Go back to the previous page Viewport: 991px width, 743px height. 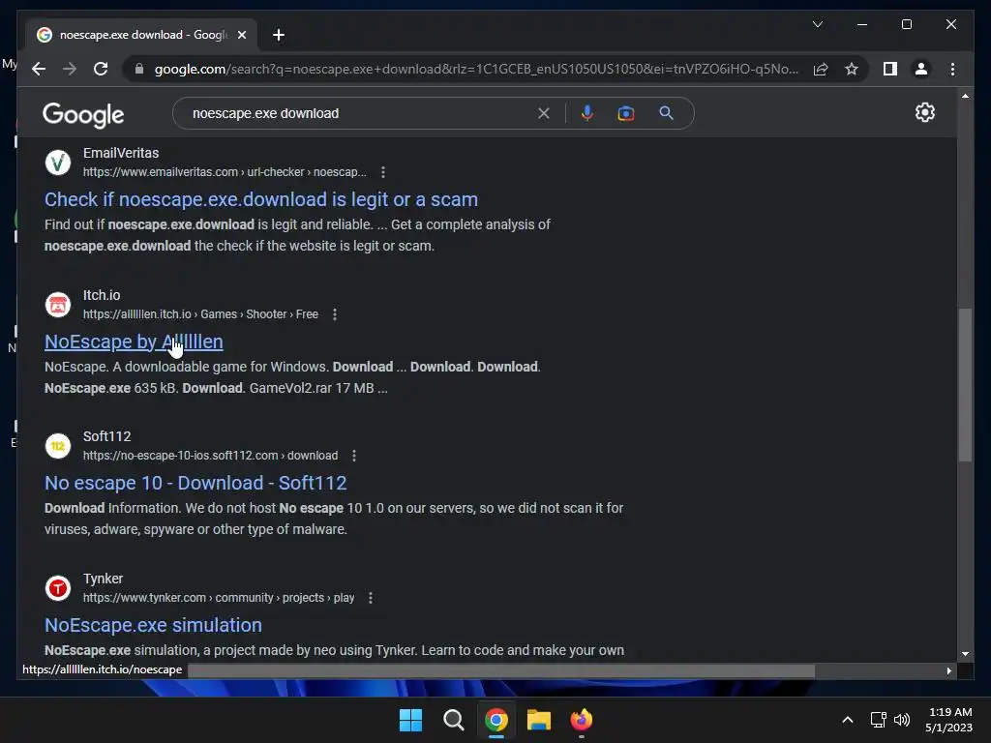39,69
